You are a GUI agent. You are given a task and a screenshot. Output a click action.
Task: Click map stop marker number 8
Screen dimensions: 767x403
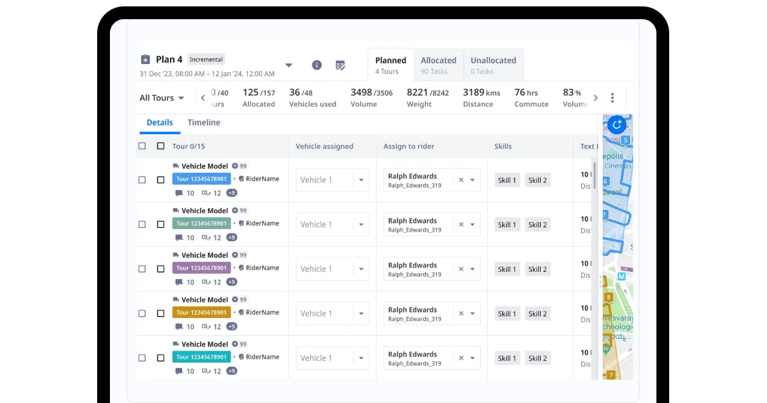tap(608, 297)
